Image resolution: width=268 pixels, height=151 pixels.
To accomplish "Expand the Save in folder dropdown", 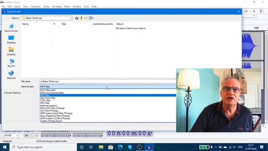I will [x=70, y=18].
